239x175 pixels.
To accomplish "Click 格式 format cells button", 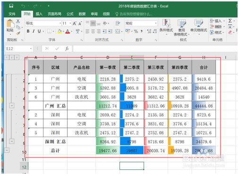I will tap(216, 33).
